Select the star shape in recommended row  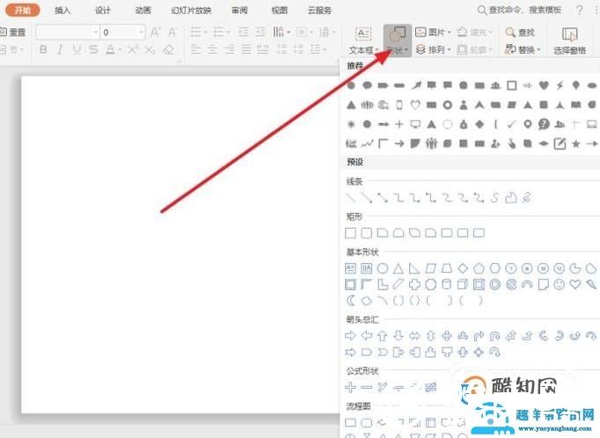tap(575, 143)
